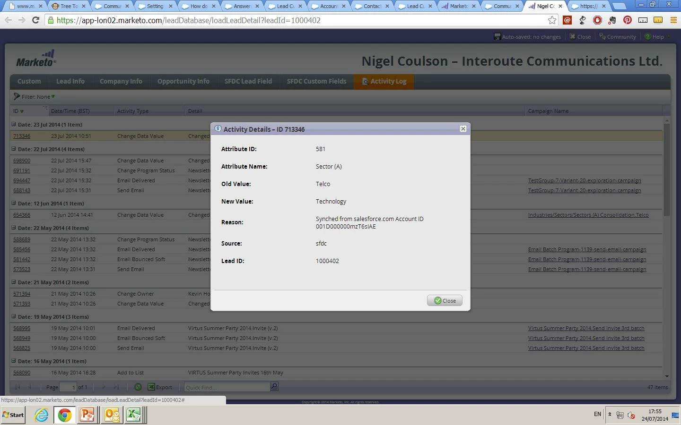Click the yellow ruler extension icon
Image resolution: width=681 pixels, height=425 pixels.
pyautogui.click(x=658, y=20)
